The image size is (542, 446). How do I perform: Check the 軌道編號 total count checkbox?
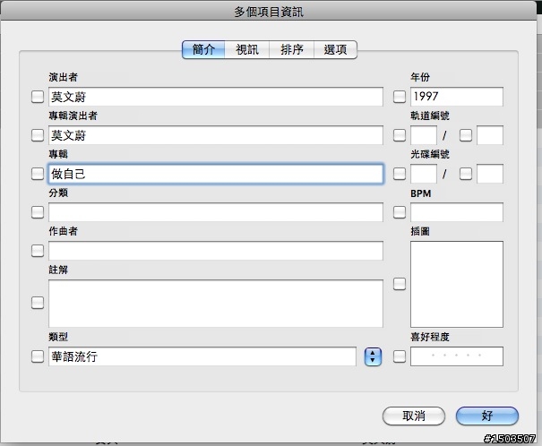466,135
